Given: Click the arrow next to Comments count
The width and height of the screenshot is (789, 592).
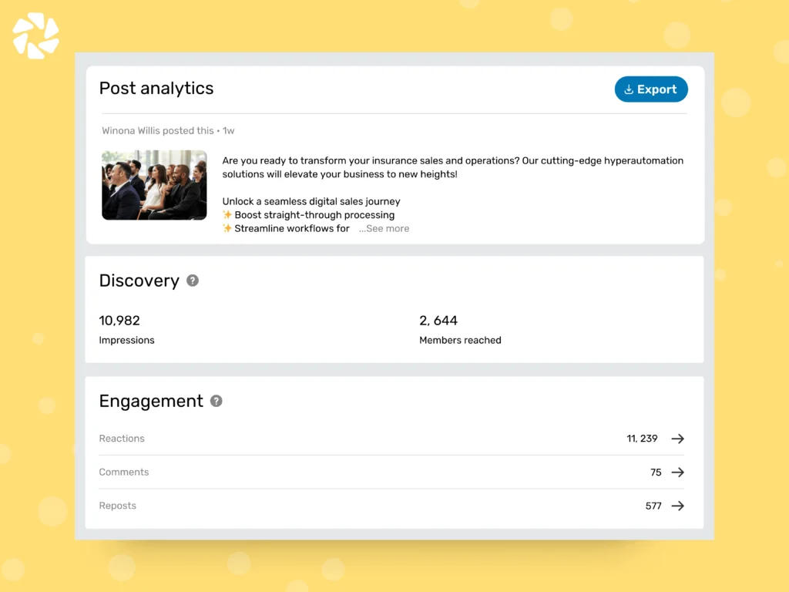Looking at the screenshot, I should (x=677, y=472).
